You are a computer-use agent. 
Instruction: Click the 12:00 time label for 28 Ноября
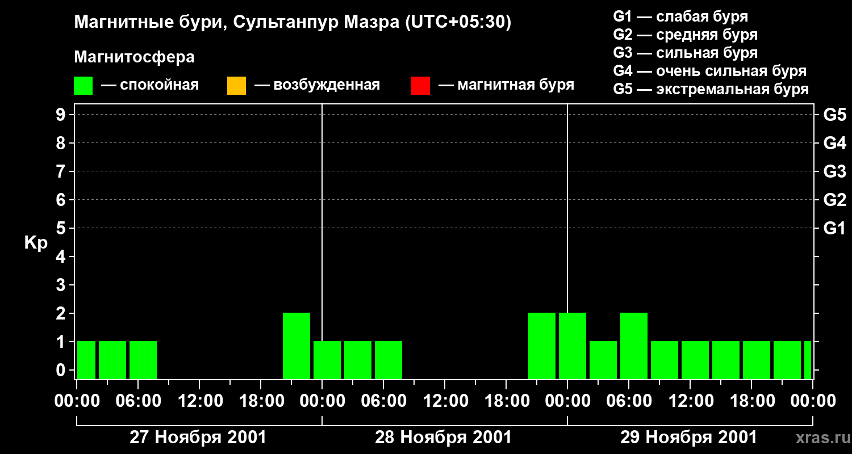(x=445, y=401)
